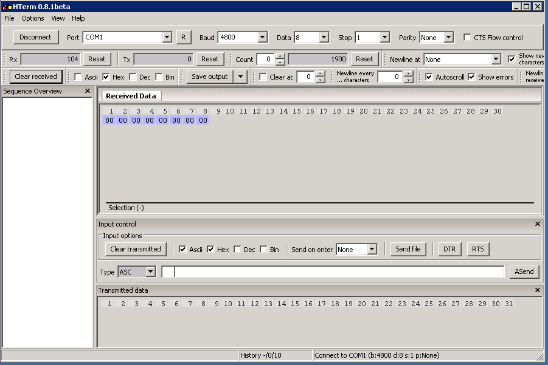Screen dimensions: 548x365
Task: Click the Clear at value field
Action: click(x=306, y=77)
